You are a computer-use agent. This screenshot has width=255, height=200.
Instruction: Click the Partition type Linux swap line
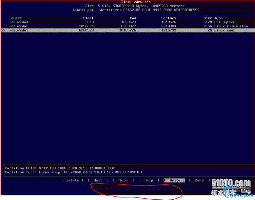tap(74, 172)
